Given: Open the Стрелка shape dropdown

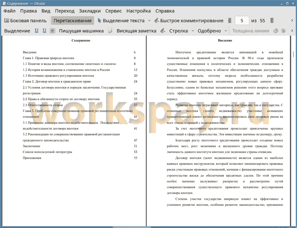Looking at the screenshot, I should pos(193,31).
